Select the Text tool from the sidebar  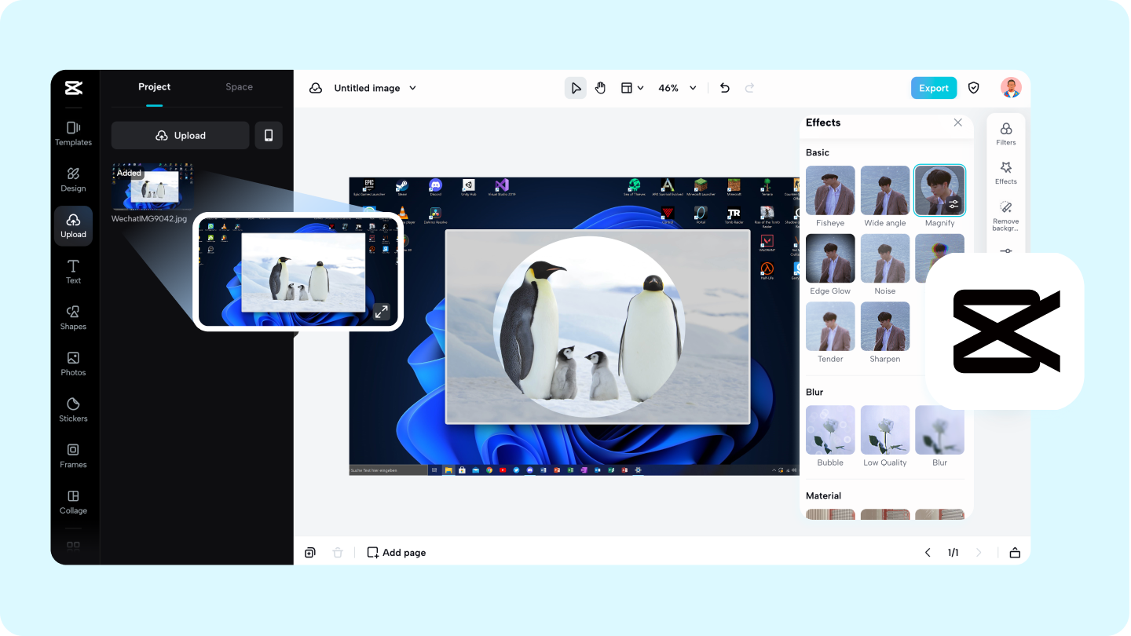pyautogui.click(x=73, y=272)
